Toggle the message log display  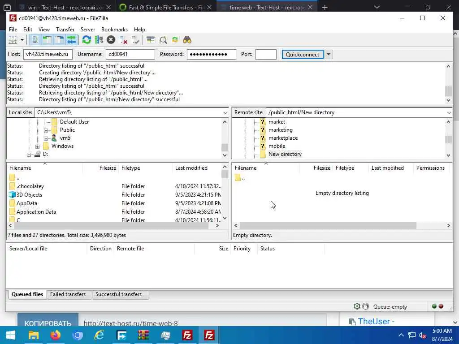pyautogui.click(x=35, y=40)
